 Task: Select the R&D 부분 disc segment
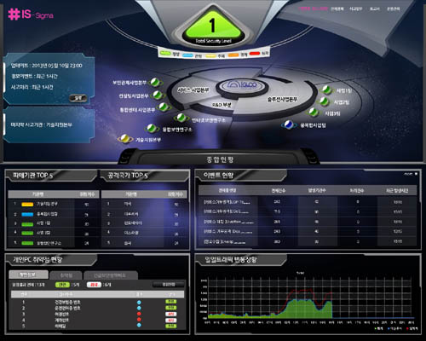tap(222, 105)
